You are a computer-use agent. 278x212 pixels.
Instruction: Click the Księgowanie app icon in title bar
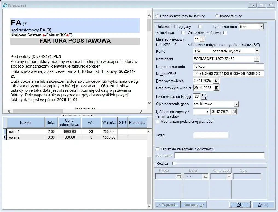[5, 5]
